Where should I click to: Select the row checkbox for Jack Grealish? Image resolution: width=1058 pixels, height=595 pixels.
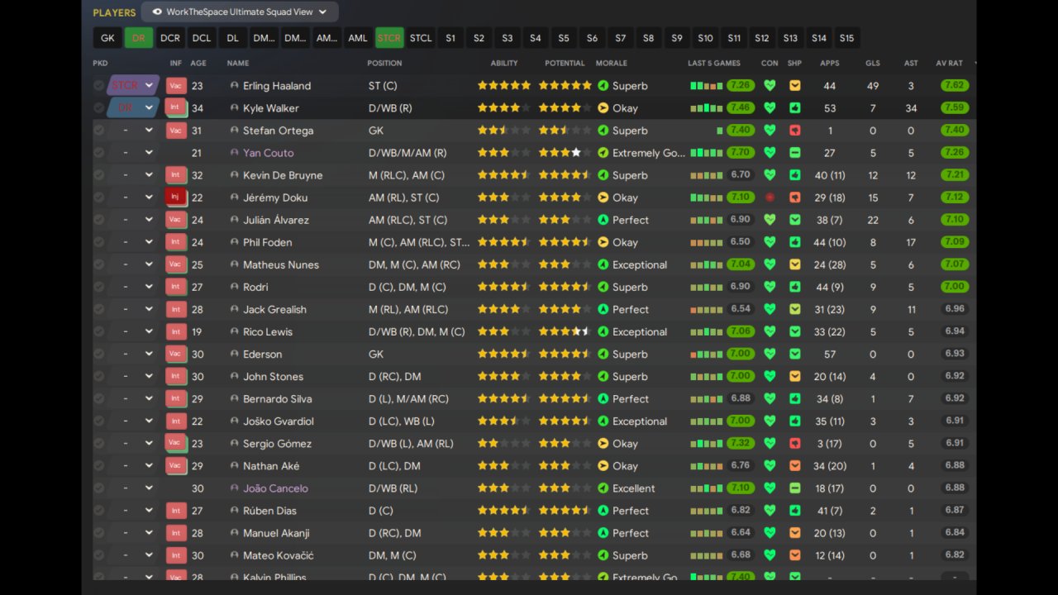click(x=99, y=309)
